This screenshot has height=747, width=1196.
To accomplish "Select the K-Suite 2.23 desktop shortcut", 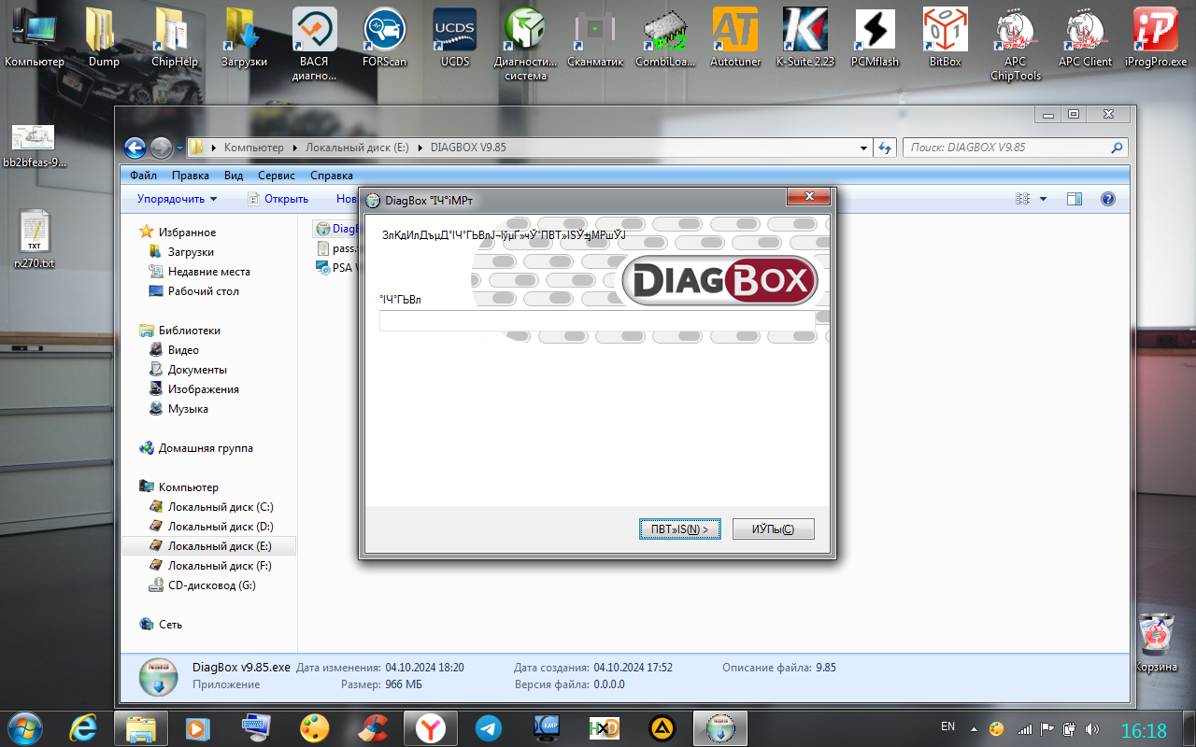I will click(x=805, y=37).
